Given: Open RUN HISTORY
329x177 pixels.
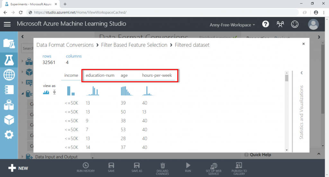Looking at the screenshot, I should coord(85,168).
